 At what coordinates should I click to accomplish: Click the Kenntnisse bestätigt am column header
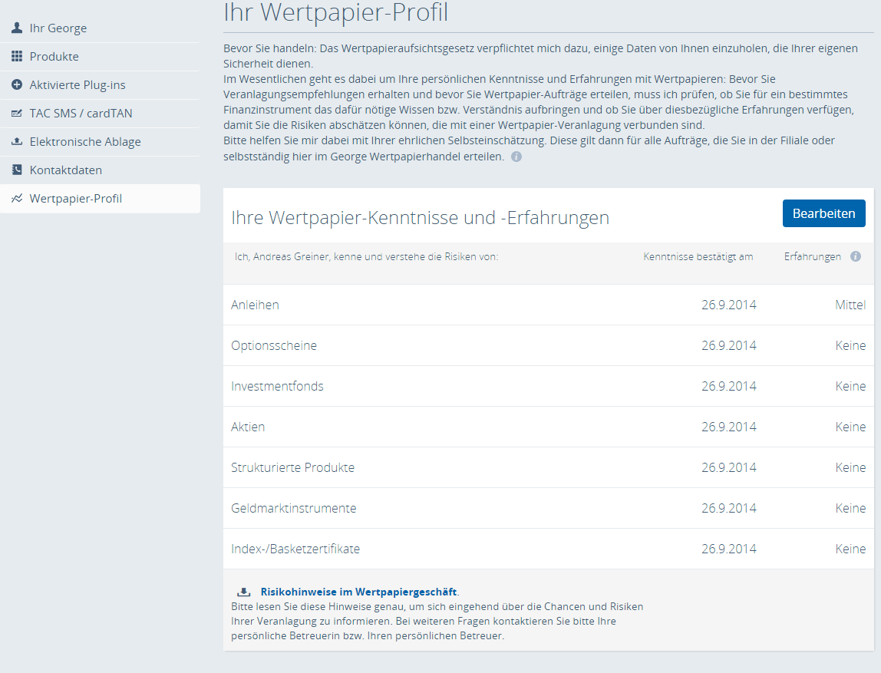(x=698, y=257)
